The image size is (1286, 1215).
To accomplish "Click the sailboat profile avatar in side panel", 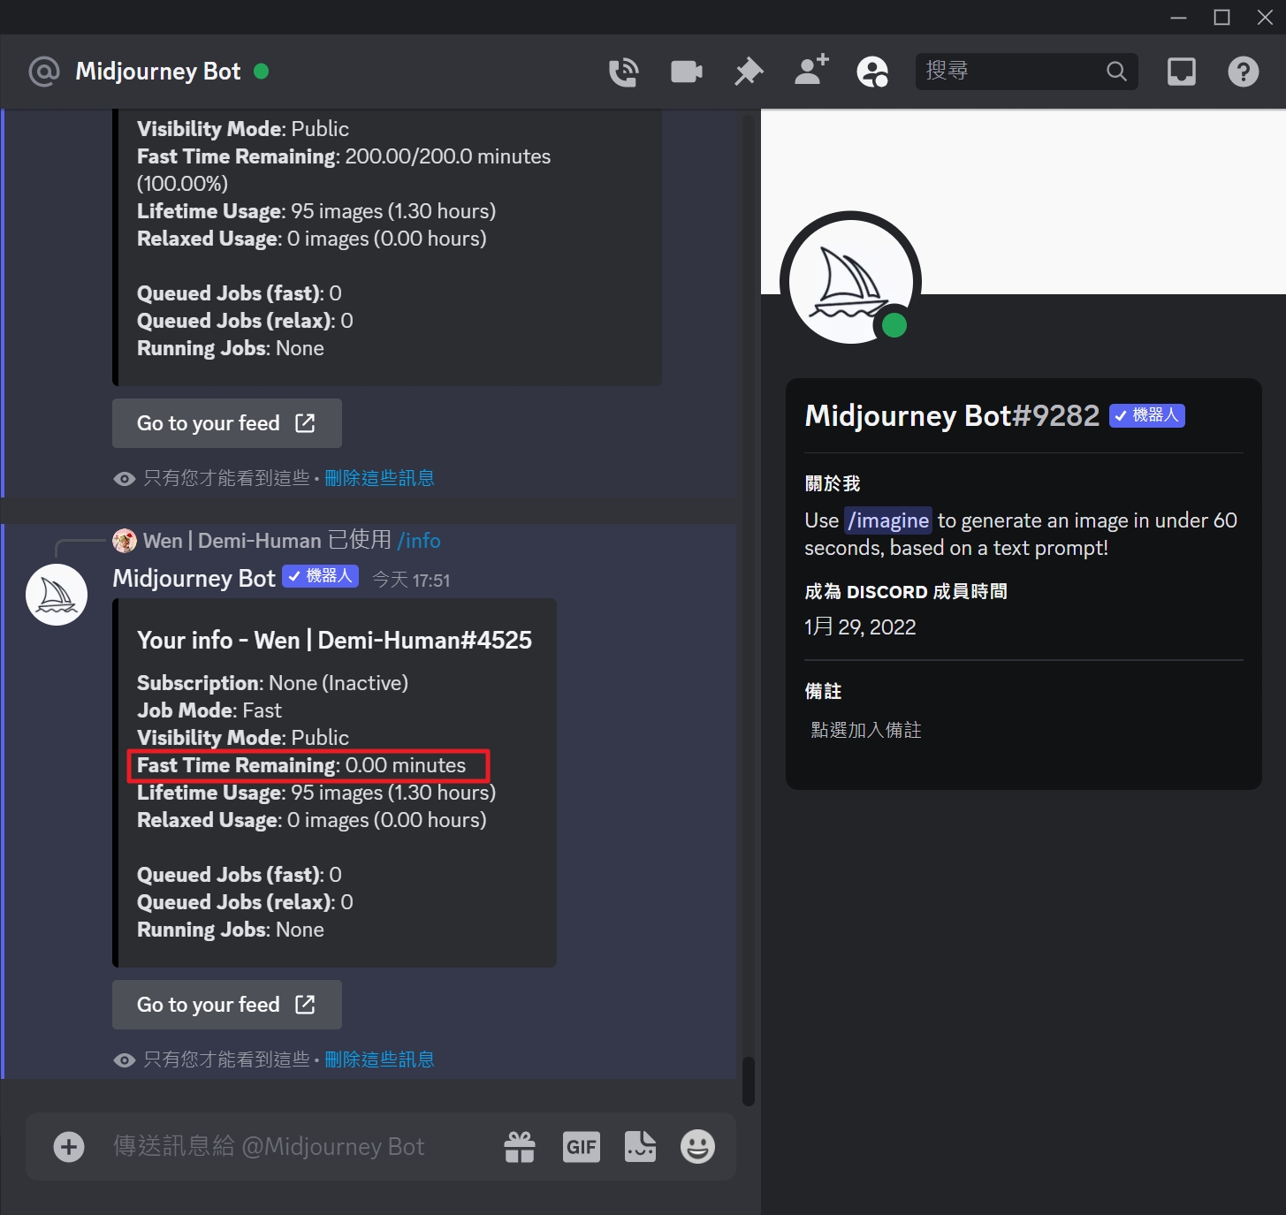I will pyautogui.click(x=851, y=282).
